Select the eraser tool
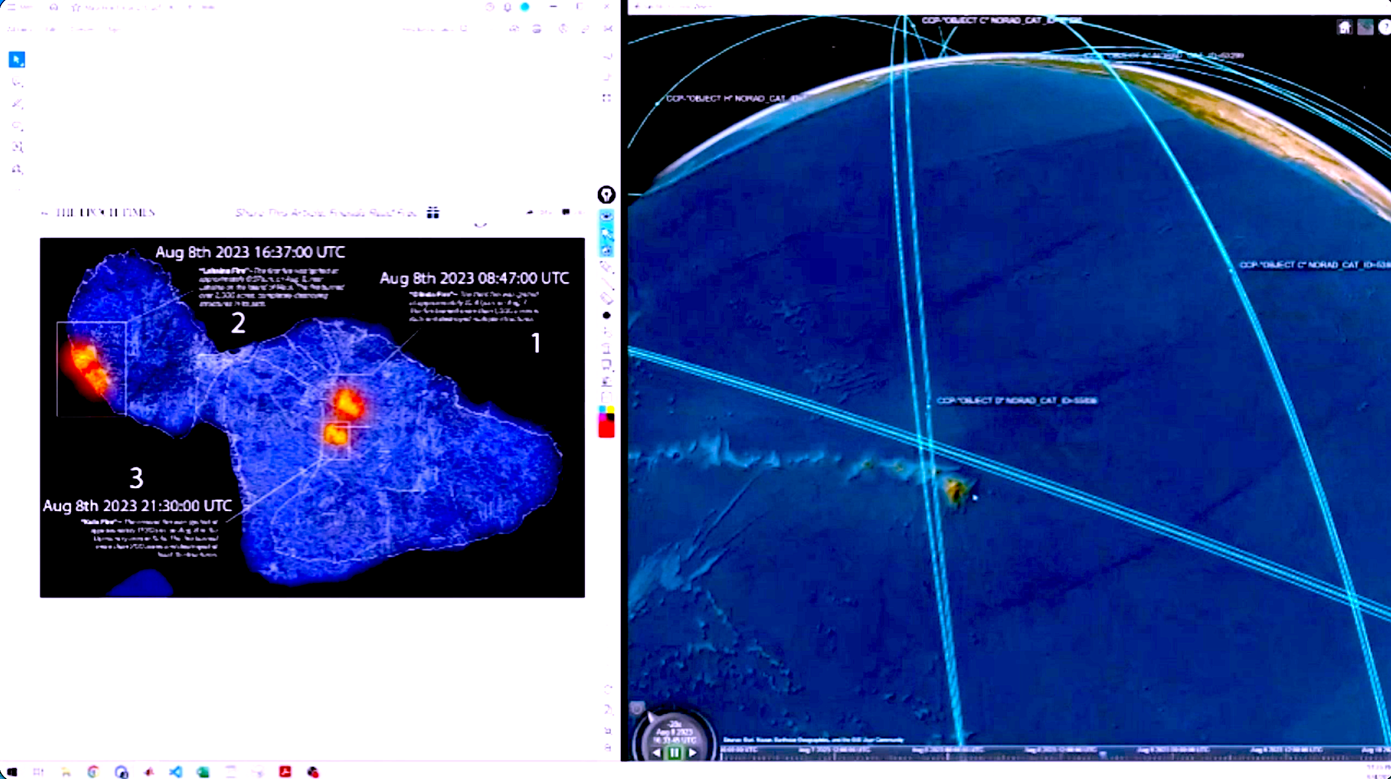 pos(606,298)
